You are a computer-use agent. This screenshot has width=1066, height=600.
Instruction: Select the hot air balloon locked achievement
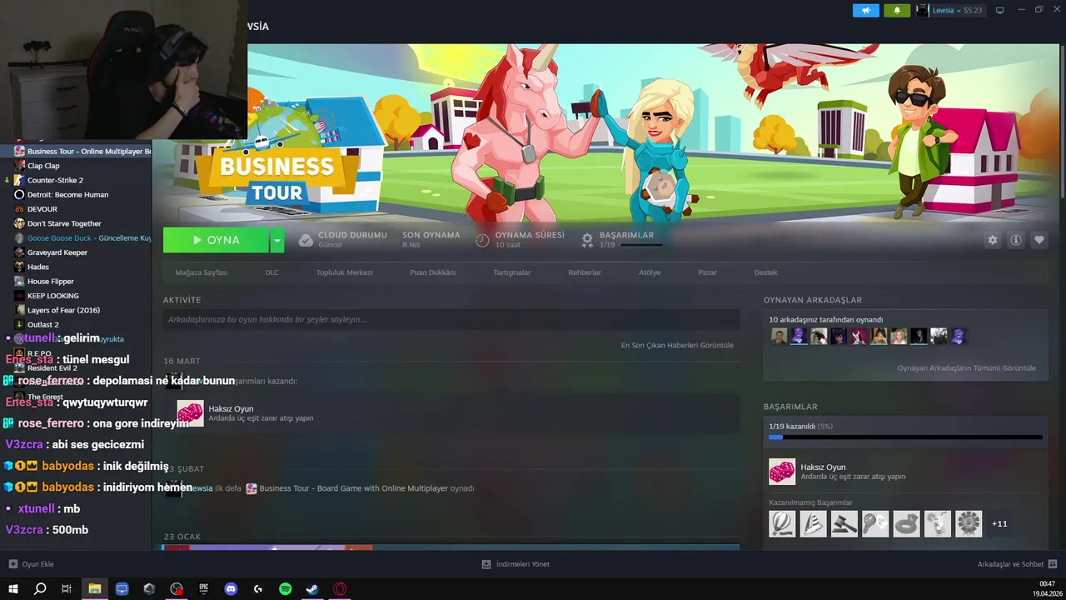(x=782, y=523)
